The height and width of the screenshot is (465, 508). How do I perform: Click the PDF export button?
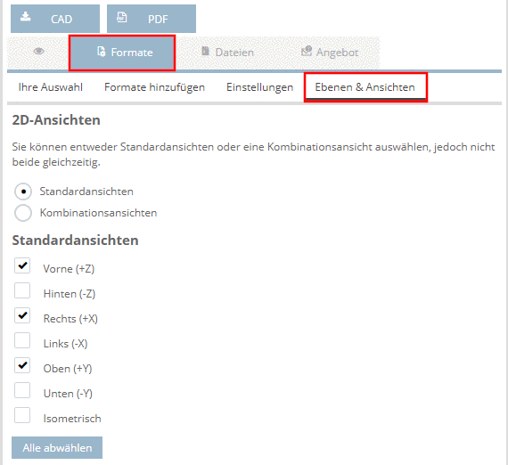[152, 19]
